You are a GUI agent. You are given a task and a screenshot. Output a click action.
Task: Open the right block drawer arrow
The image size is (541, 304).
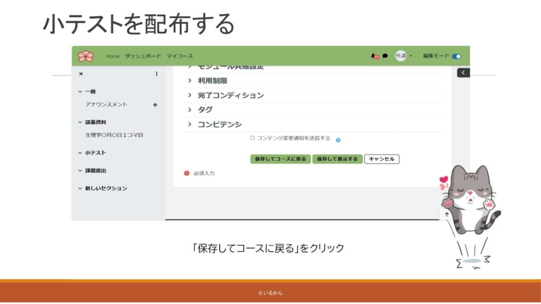coord(463,73)
